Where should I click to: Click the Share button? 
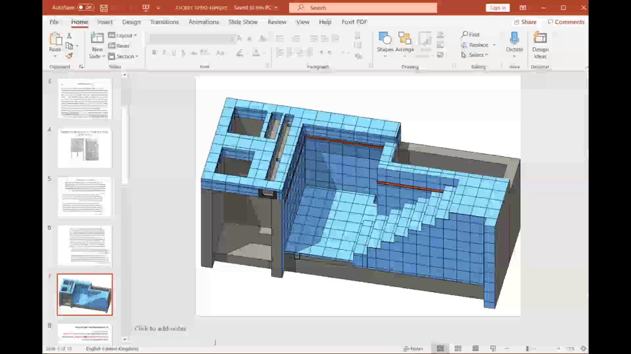pos(525,22)
